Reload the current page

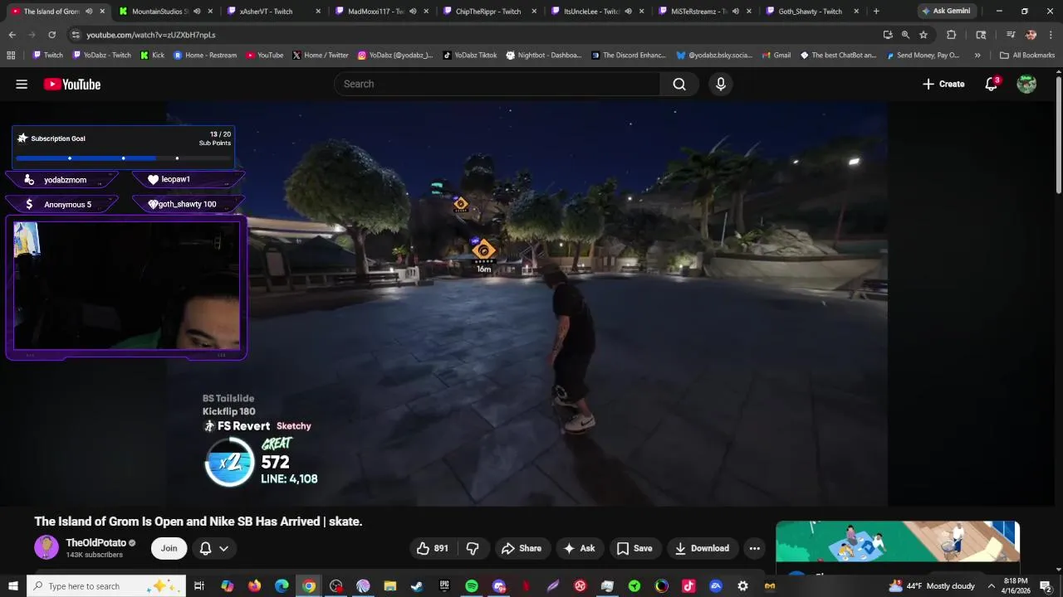pyautogui.click(x=51, y=35)
